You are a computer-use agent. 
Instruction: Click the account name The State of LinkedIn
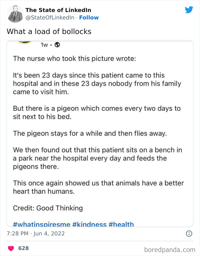58,10
